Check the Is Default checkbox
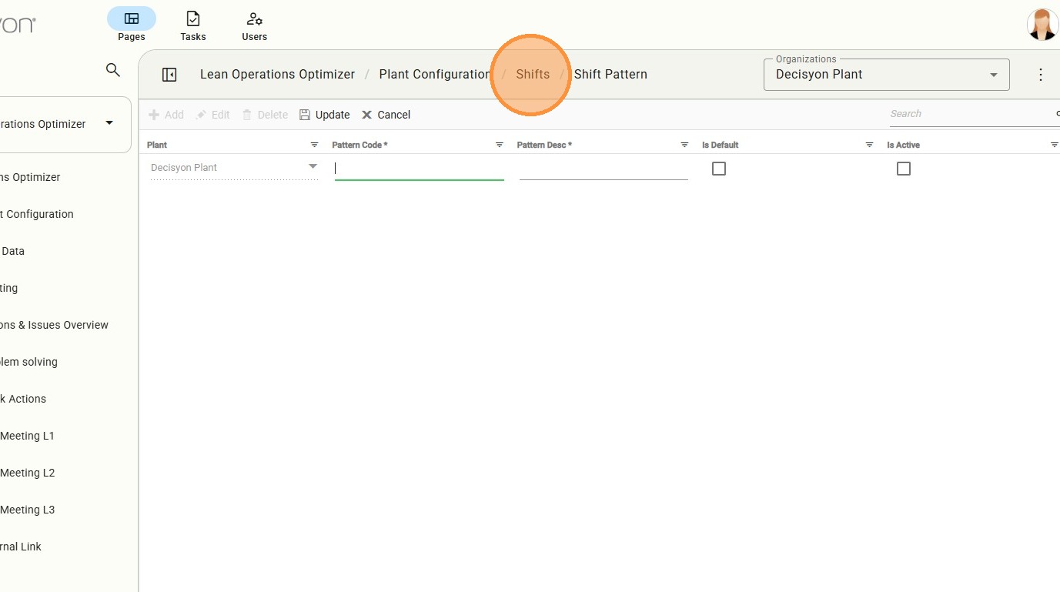This screenshot has width=1060, height=592. point(719,169)
